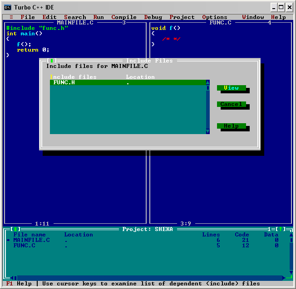Open the Window menu

(253, 17)
